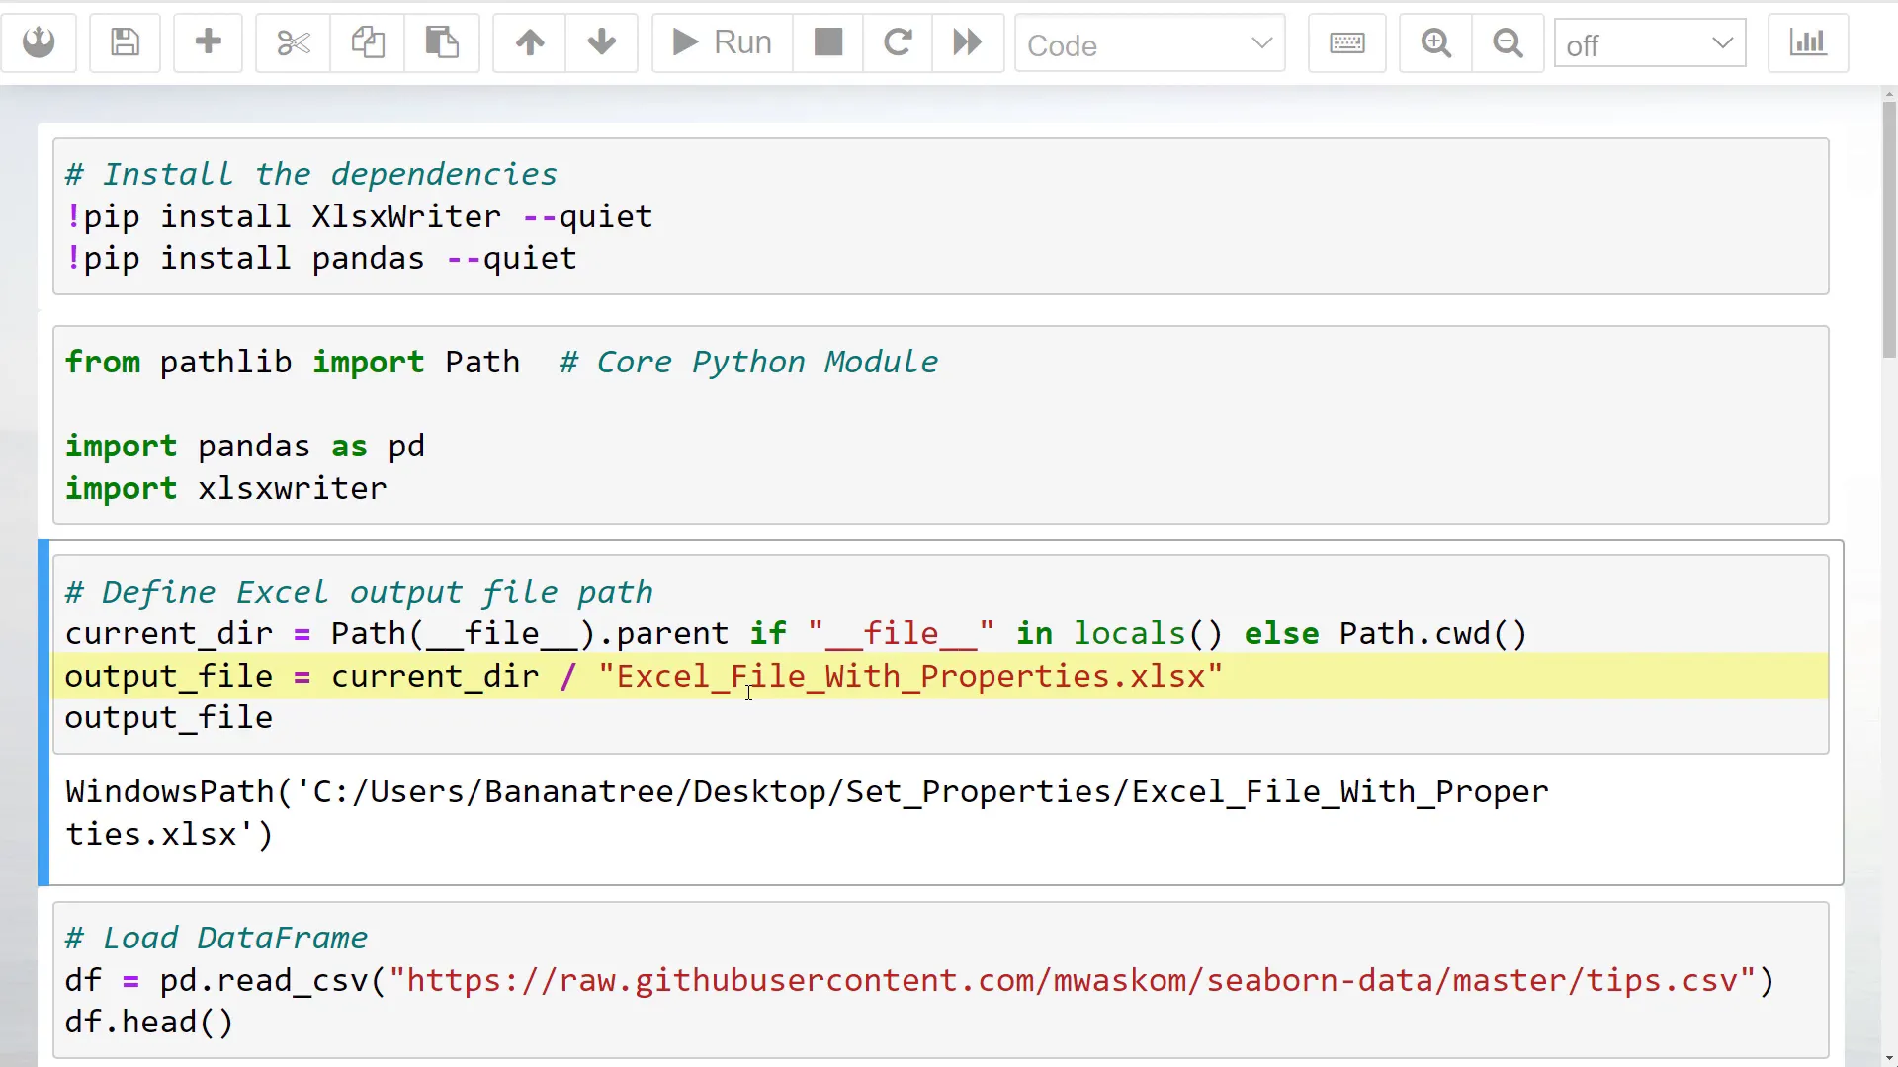Cut the selected cell

[x=292, y=42]
